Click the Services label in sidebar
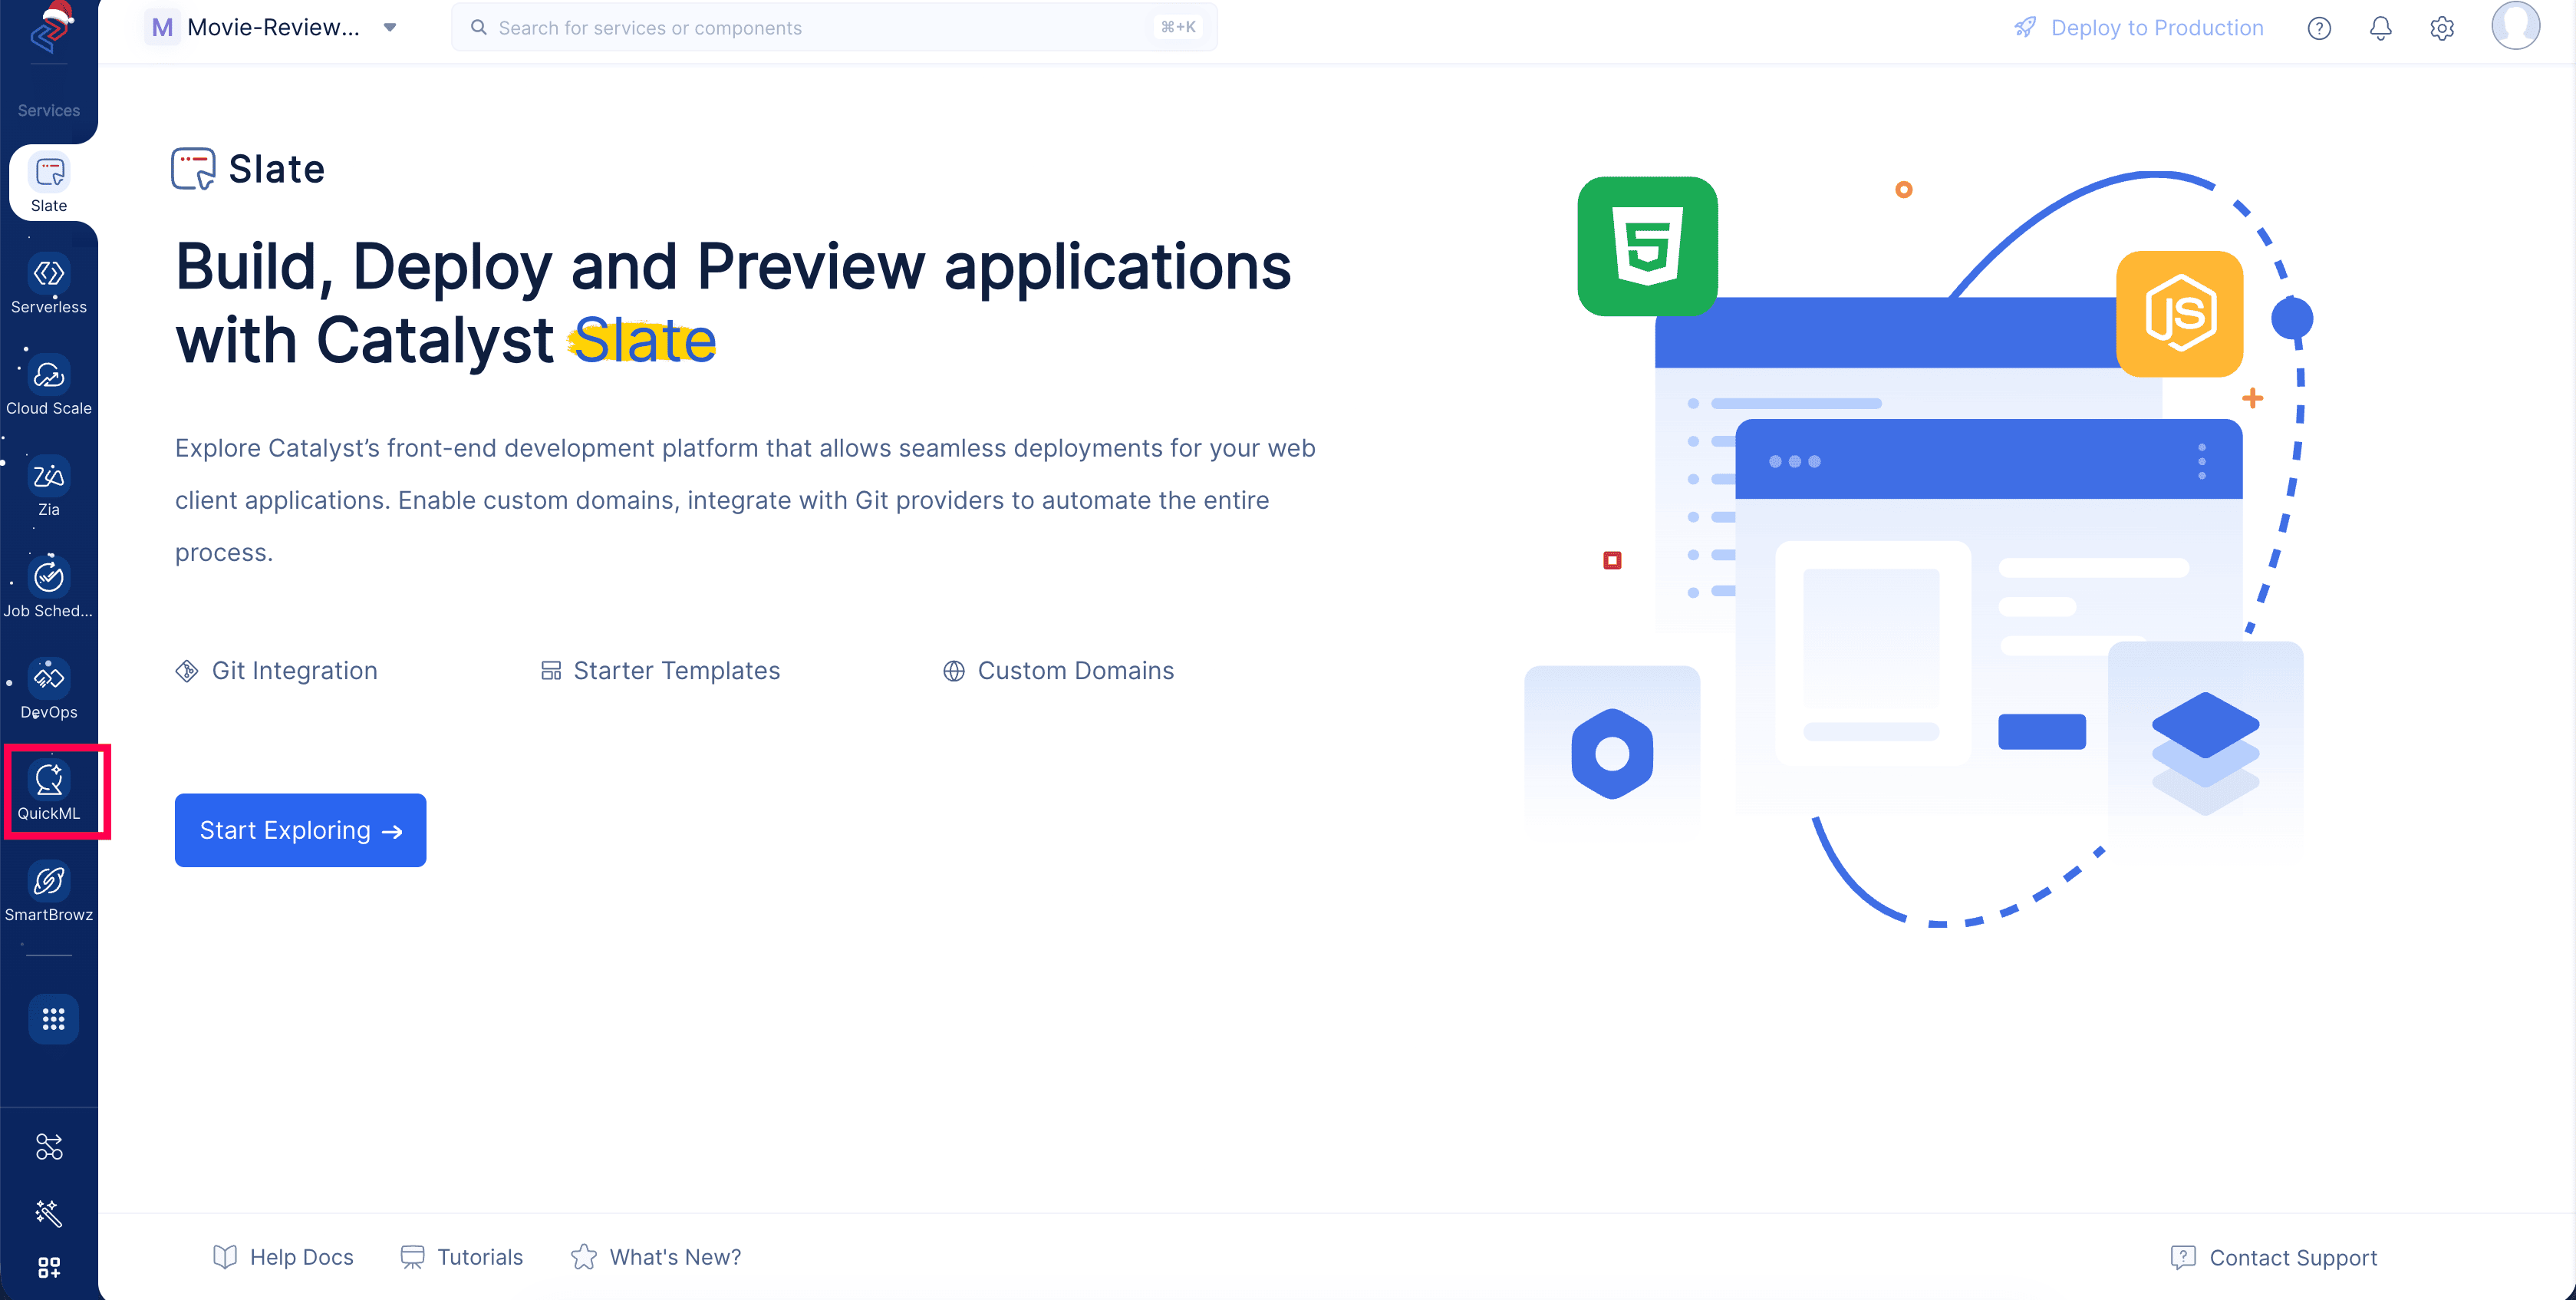Screen dimensions: 2576x1300 click(49, 110)
